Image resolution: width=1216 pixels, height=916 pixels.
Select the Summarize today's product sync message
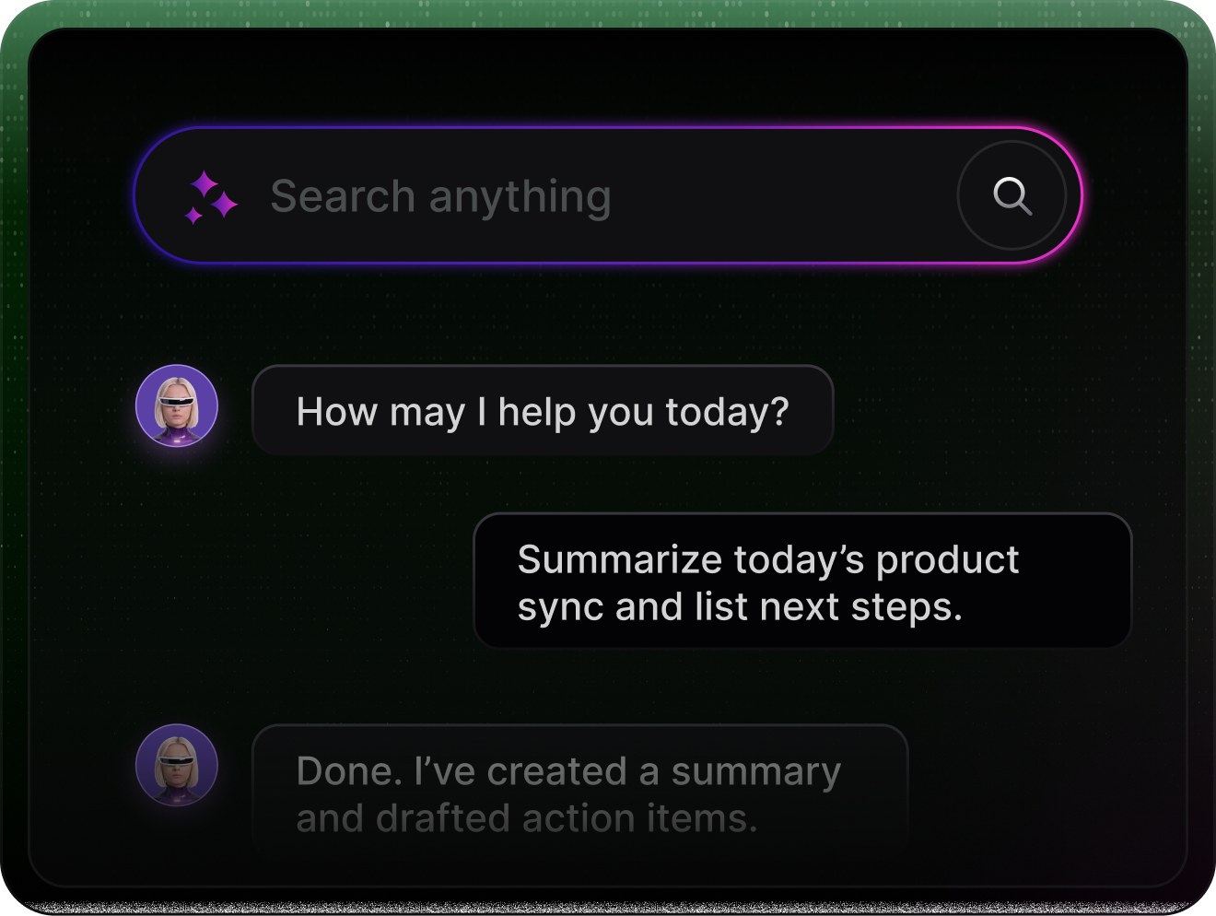[x=802, y=581]
